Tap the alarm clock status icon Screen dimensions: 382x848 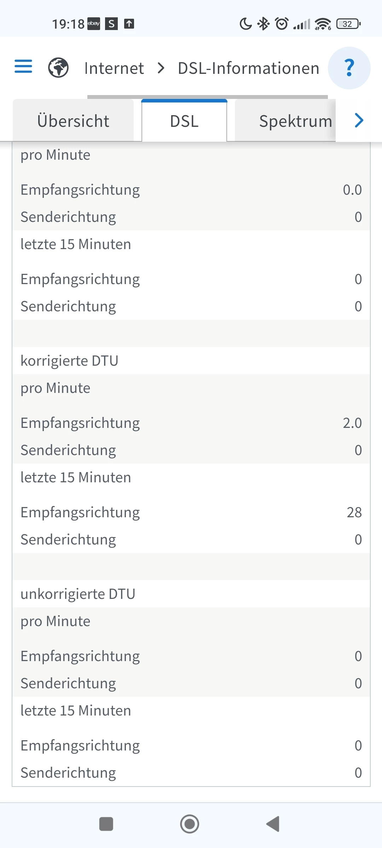pos(282,24)
